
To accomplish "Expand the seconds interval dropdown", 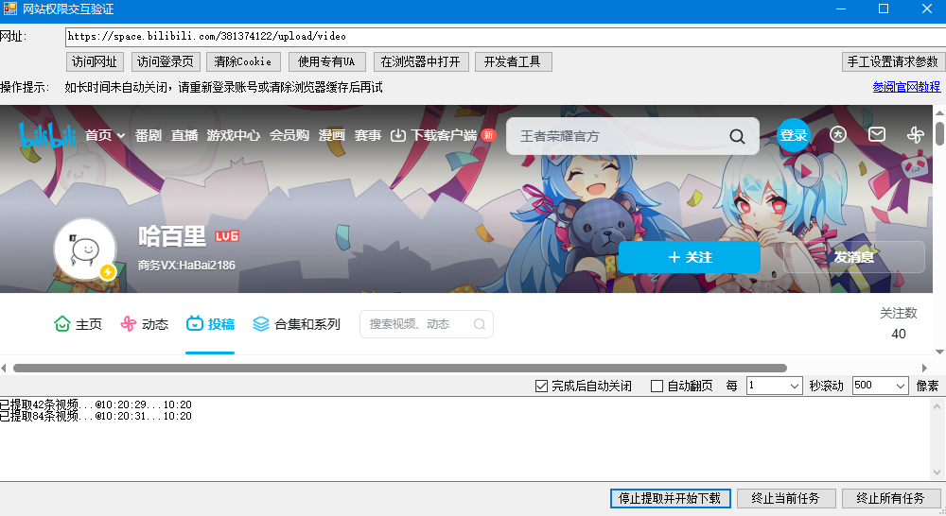I will 794,386.
